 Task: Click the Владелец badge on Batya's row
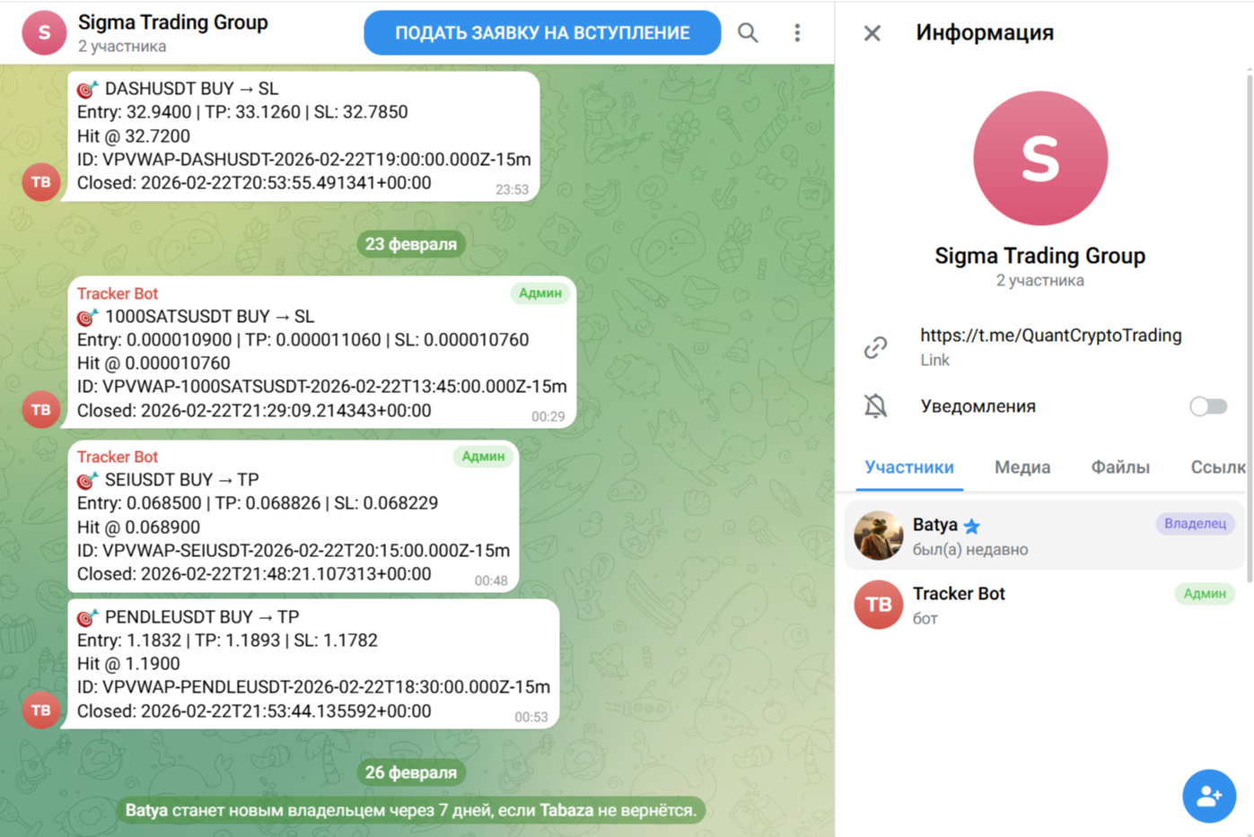[x=1195, y=524]
